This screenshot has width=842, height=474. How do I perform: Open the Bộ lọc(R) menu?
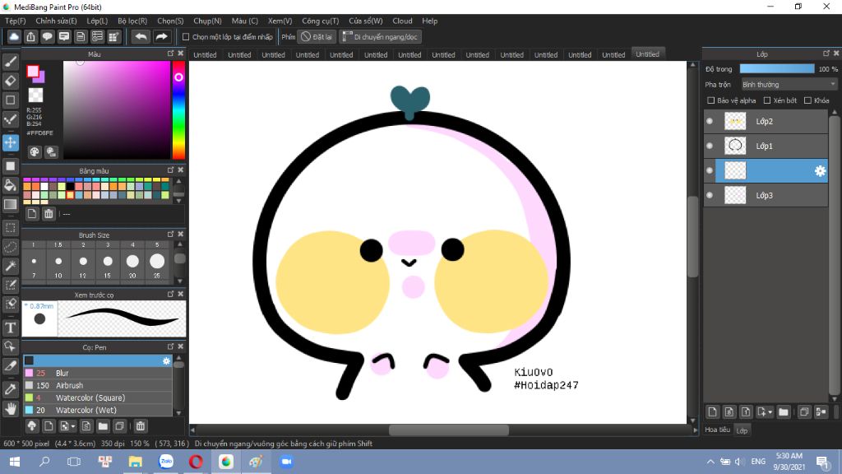click(x=132, y=21)
